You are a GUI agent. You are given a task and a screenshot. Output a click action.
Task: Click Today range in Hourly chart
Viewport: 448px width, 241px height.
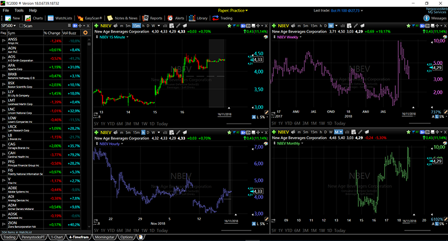click(x=162, y=230)
